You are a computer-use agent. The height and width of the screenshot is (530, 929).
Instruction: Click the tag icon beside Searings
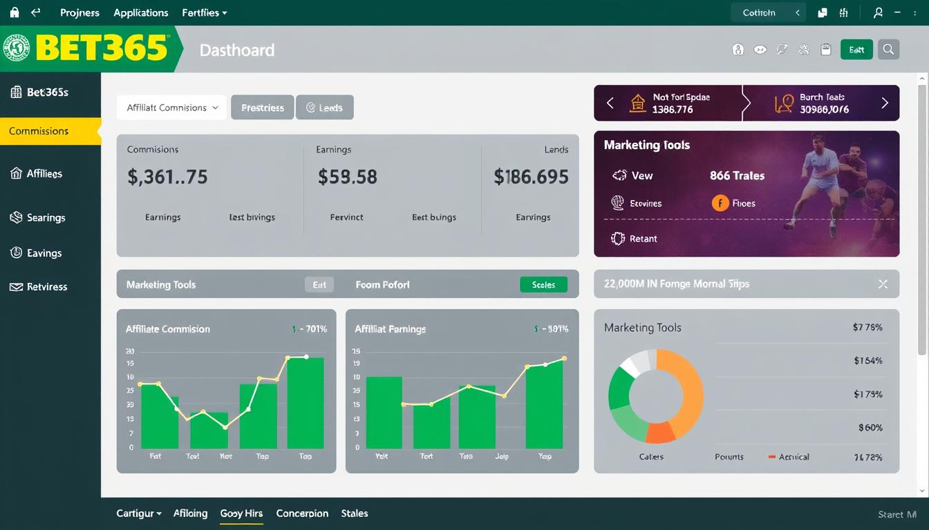[16, 217]
